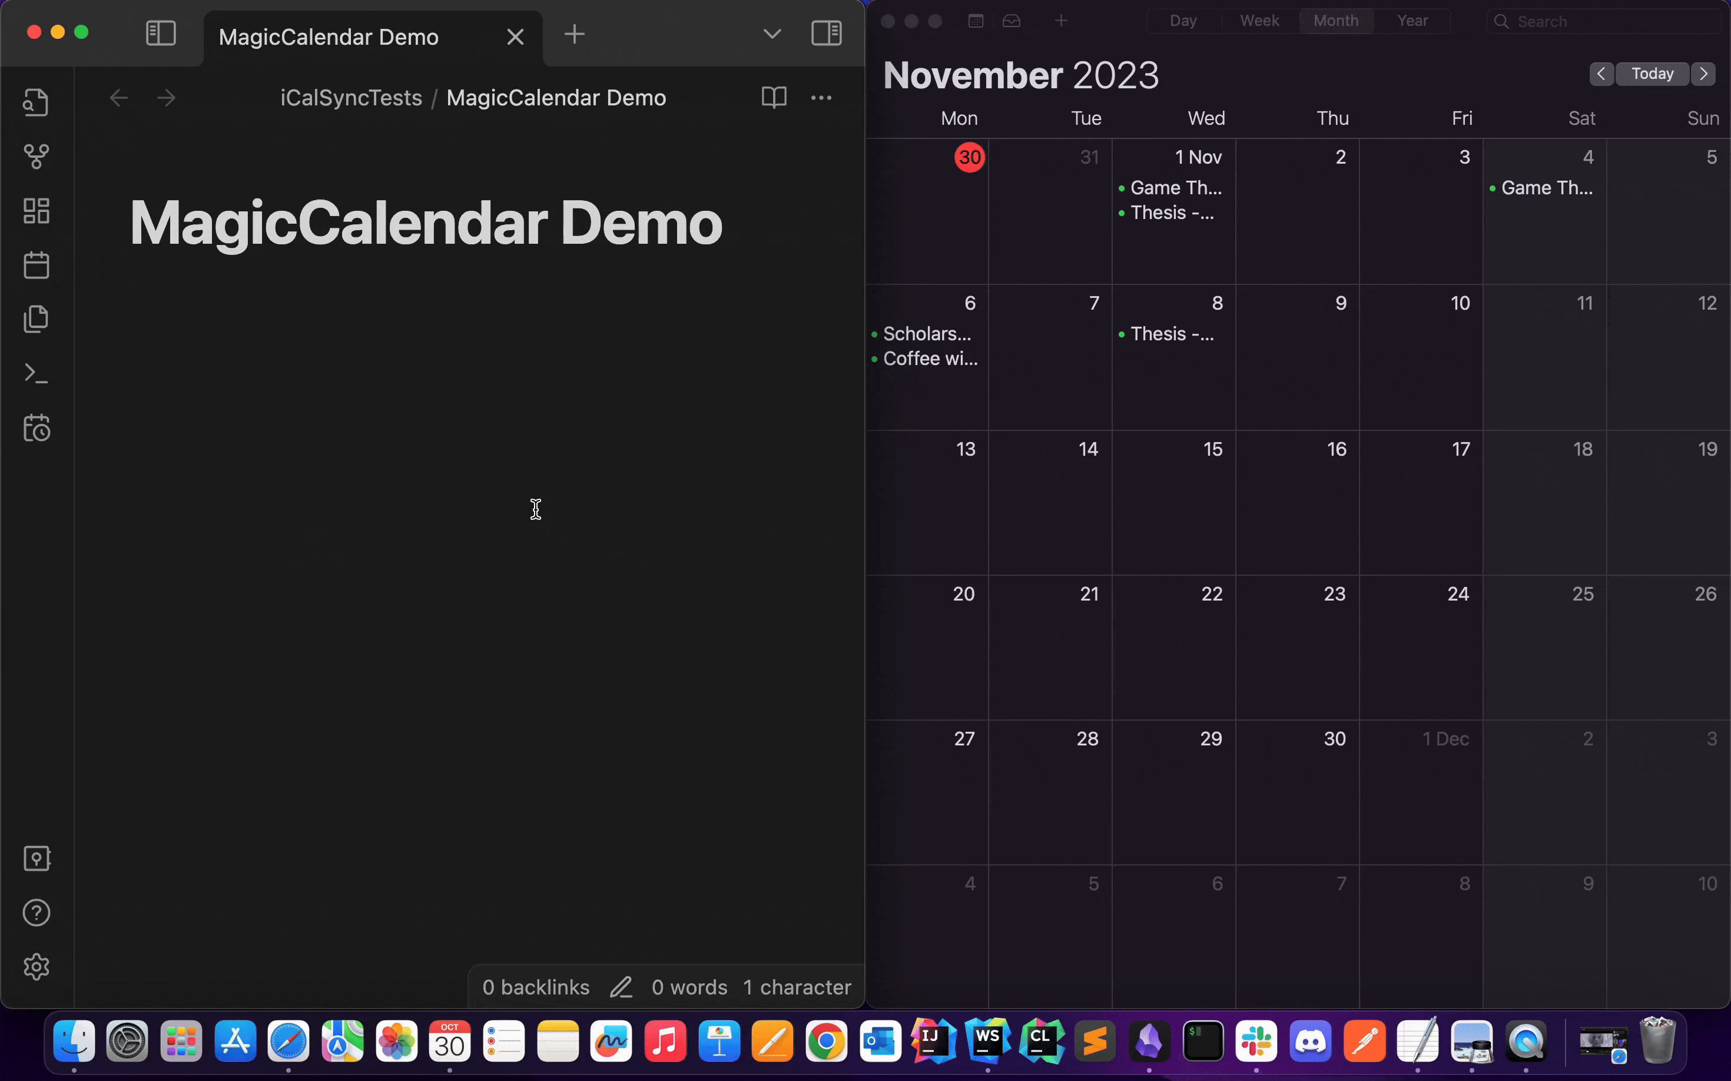Open the graph view icon in ribbon
This screenshot has width=1731, height=1081.
(36, 156)
